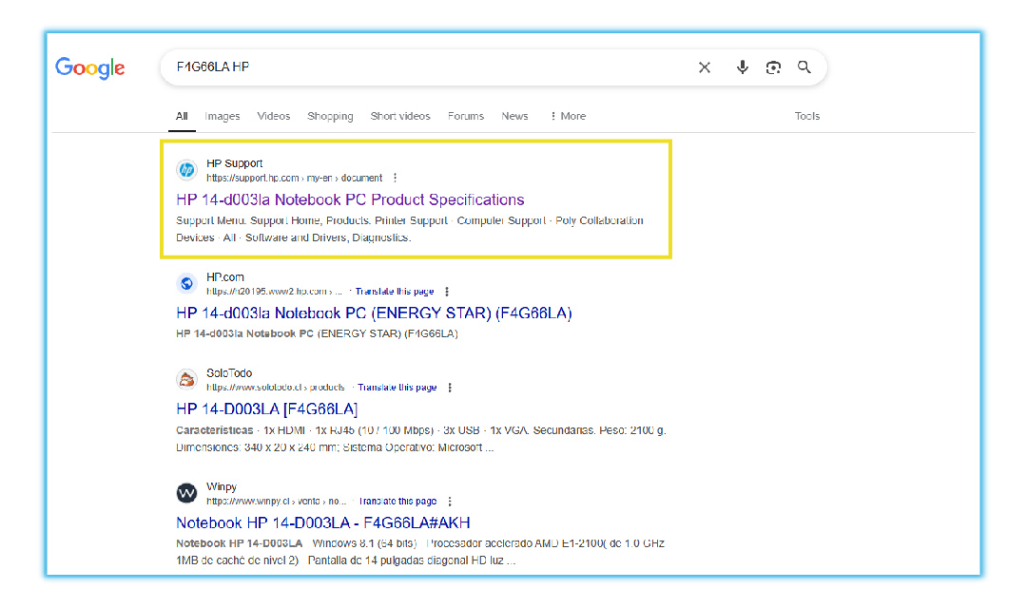This screenshot has width=1027, height=608.
Task: Open three-dot menu for SoloTodo result
Action: (x=450, y=388)
